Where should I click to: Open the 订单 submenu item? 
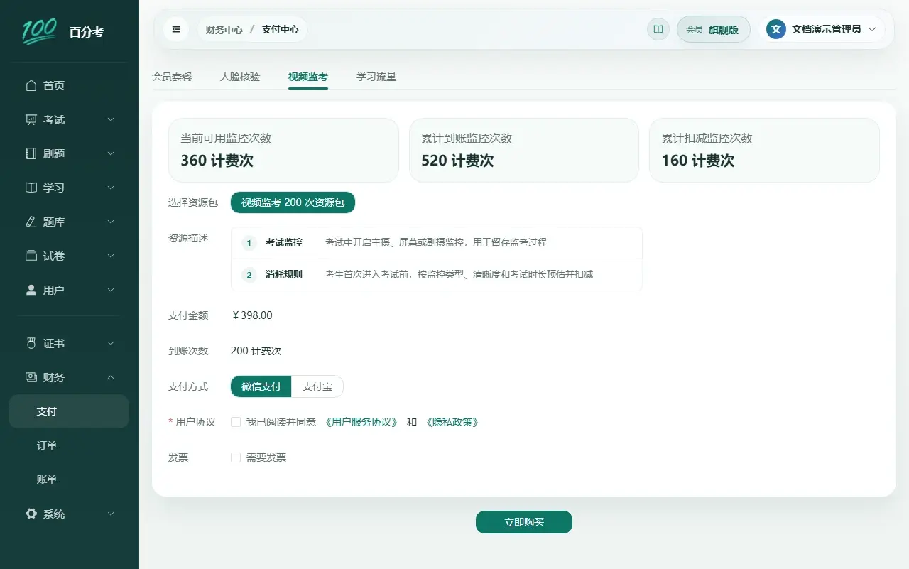tap(69, 445)
